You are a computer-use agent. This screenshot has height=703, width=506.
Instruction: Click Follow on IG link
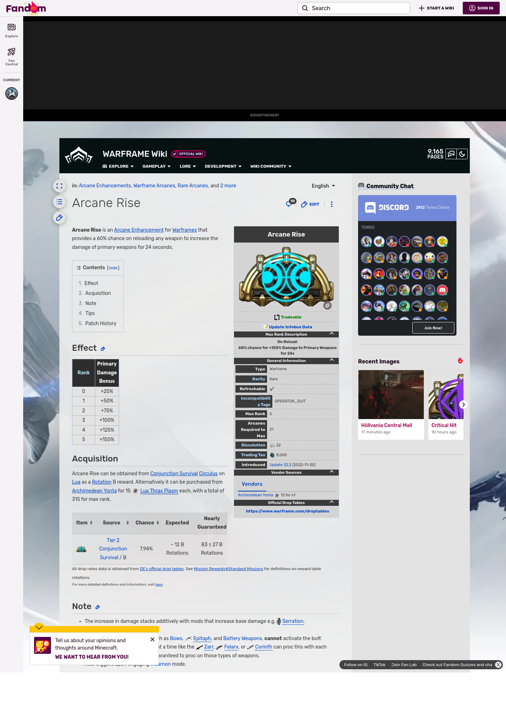point(356,665)
